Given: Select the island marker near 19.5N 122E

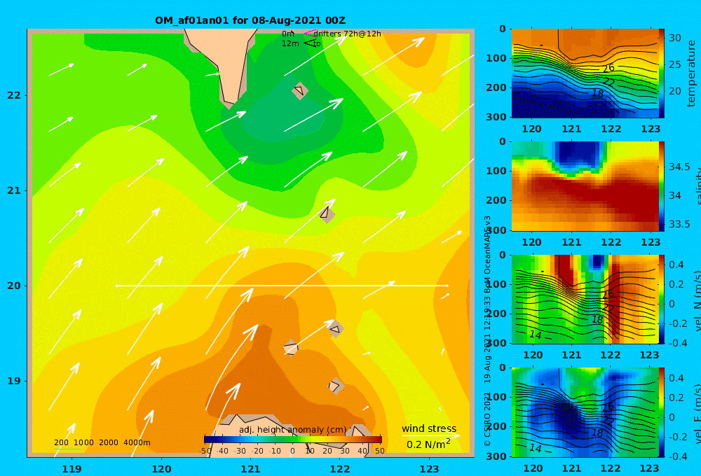Looking at the screenshot, I should [335, 329].
